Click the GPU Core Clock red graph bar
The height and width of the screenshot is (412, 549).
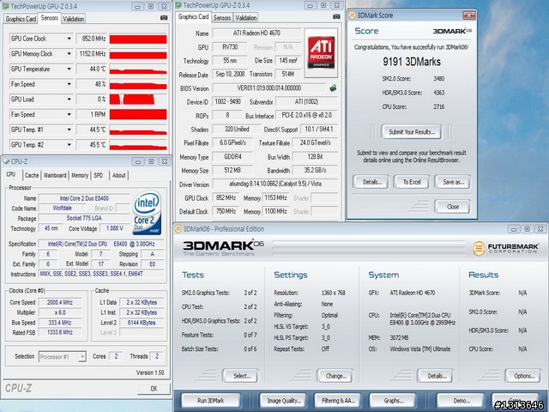click(138, 39)
